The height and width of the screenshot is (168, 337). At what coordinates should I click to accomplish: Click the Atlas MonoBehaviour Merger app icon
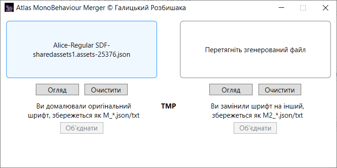click(x=9, y=8)
